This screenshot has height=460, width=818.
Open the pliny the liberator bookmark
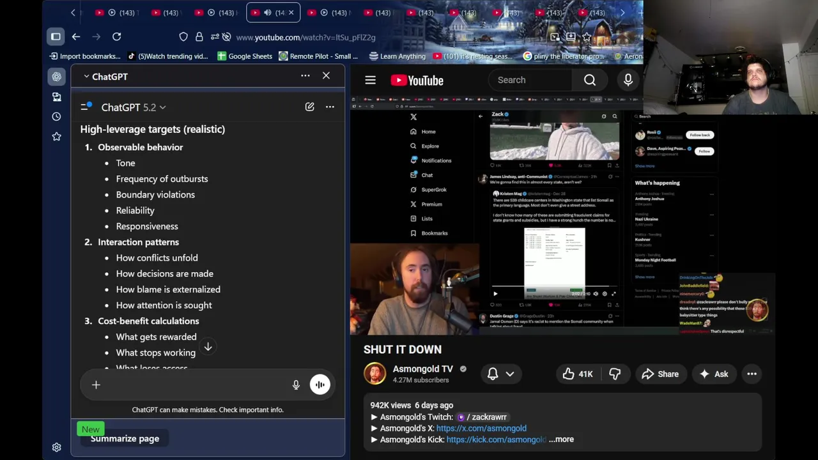564,56
